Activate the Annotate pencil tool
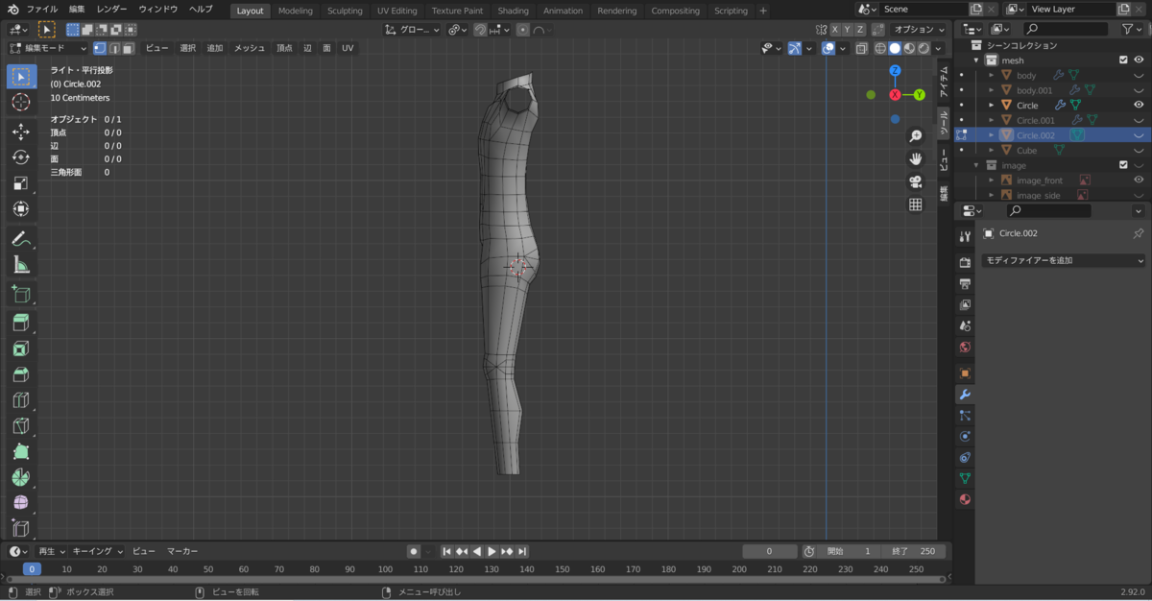This screenshot has height=601, width=1152. 21,239
